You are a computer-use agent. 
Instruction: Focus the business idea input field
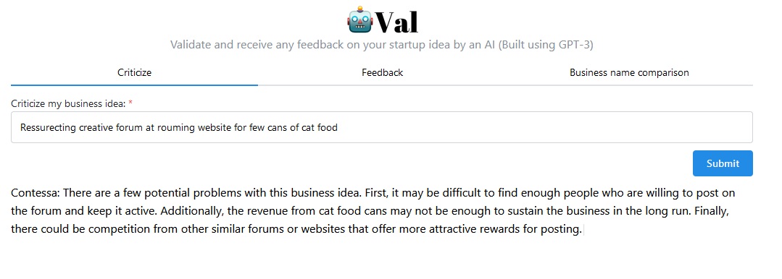point(381,127)
